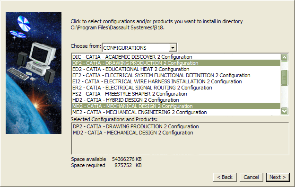Click MD2 entry in Selected Configurations box

tap(133, 133)
